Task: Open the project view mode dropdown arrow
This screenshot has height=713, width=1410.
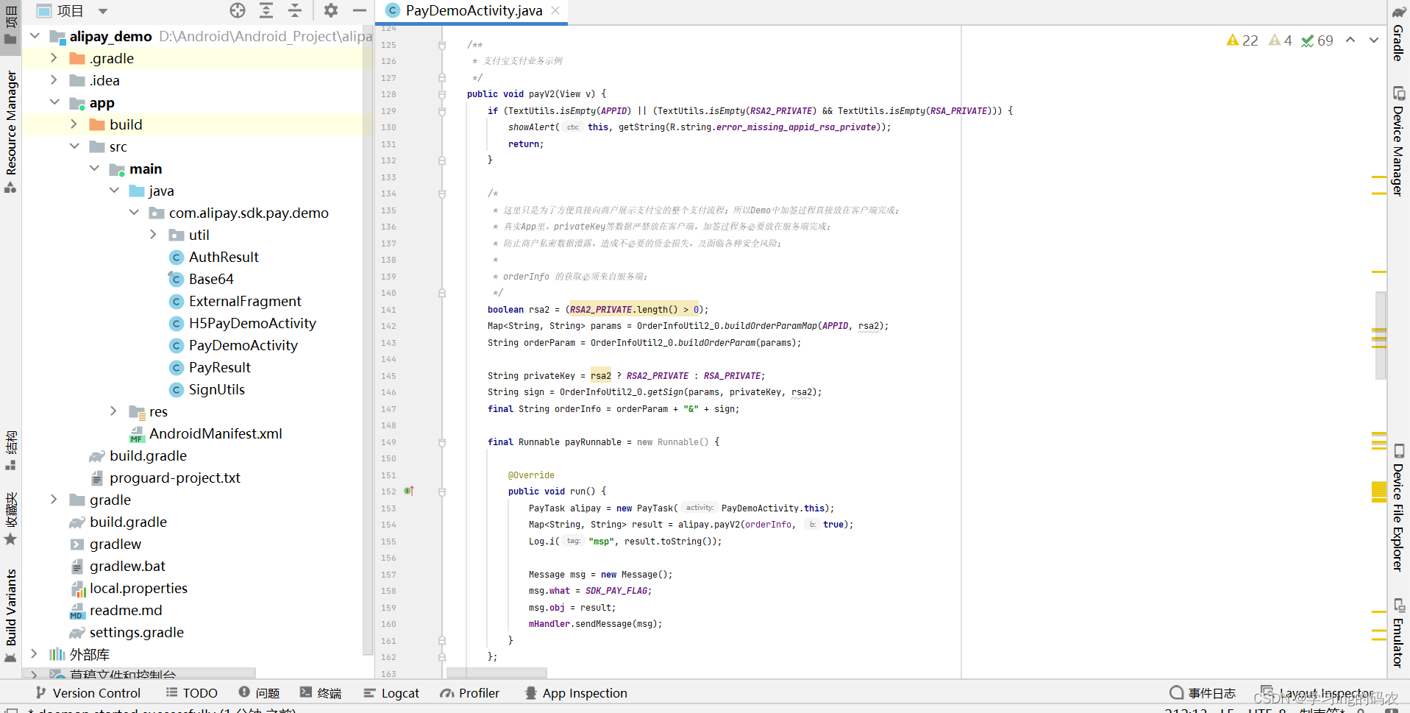Action: pyautogui.click(x=103, y=11)
